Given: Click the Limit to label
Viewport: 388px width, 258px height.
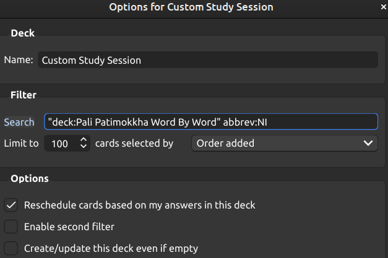Looking at the screenshot, I should point(22,143).
